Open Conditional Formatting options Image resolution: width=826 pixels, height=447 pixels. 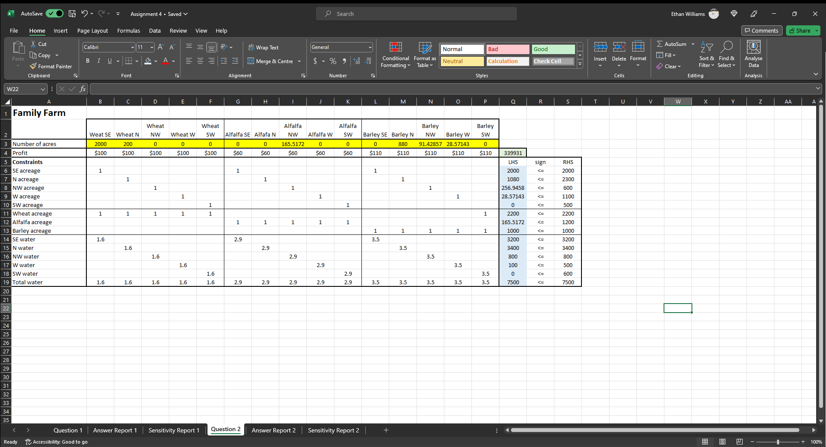(395, 54)
